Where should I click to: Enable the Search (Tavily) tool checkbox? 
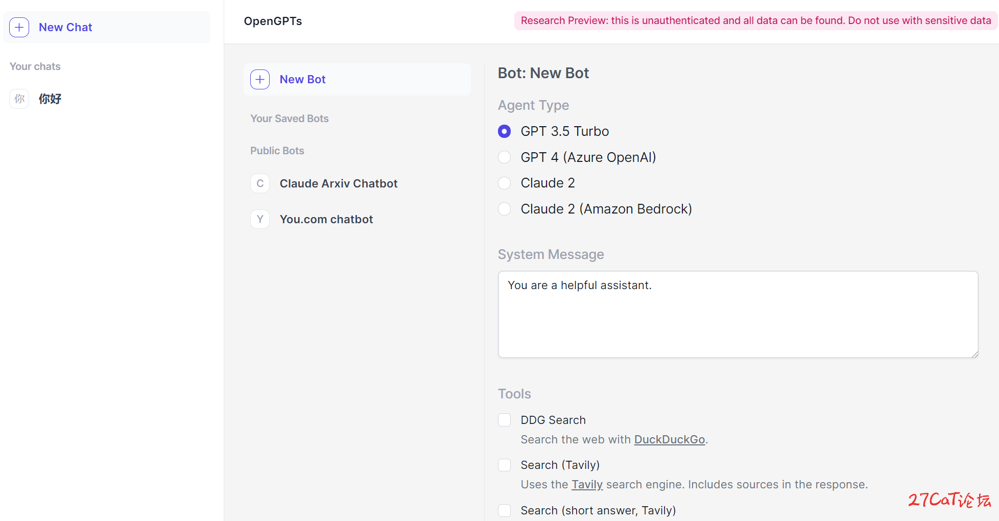(x=504, y=465)
